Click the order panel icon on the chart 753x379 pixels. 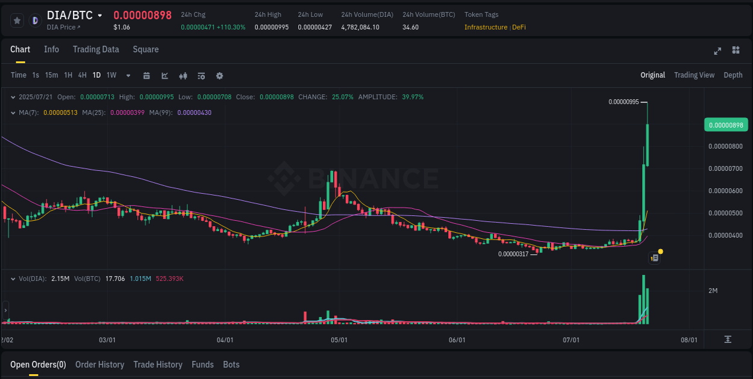[654, 257]
